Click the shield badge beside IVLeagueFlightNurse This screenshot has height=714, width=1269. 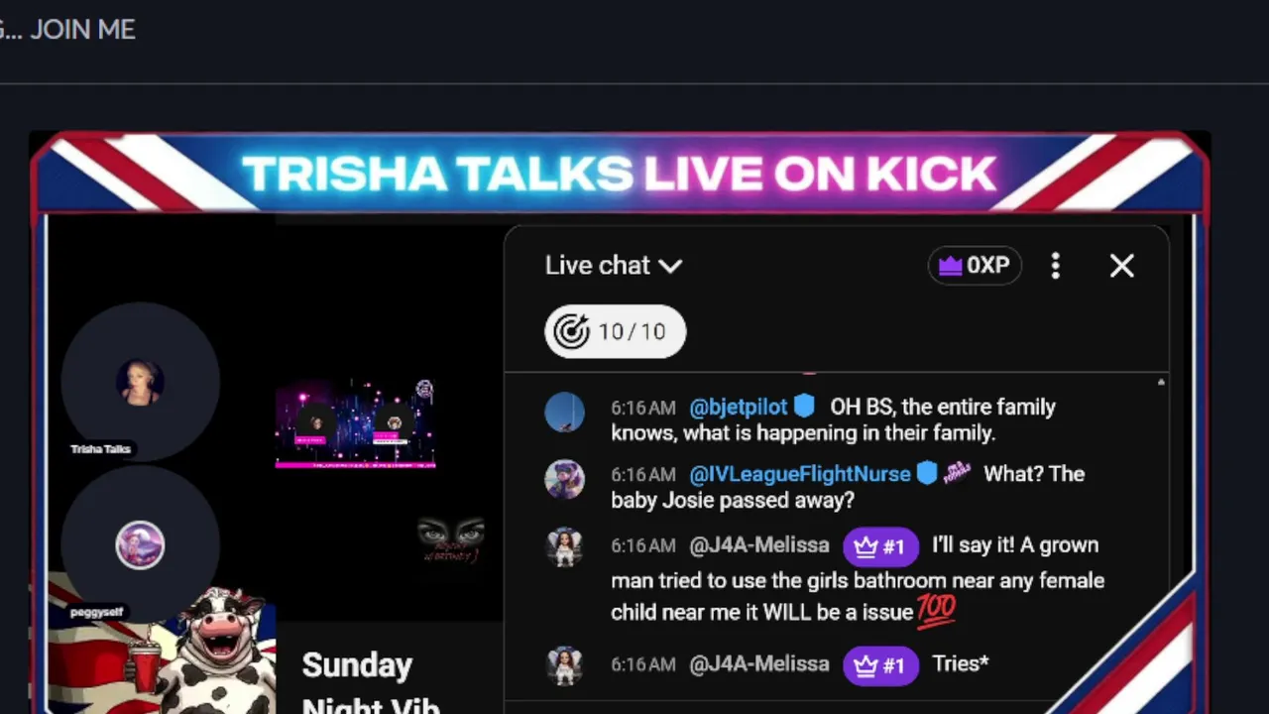tap(927, 473)
